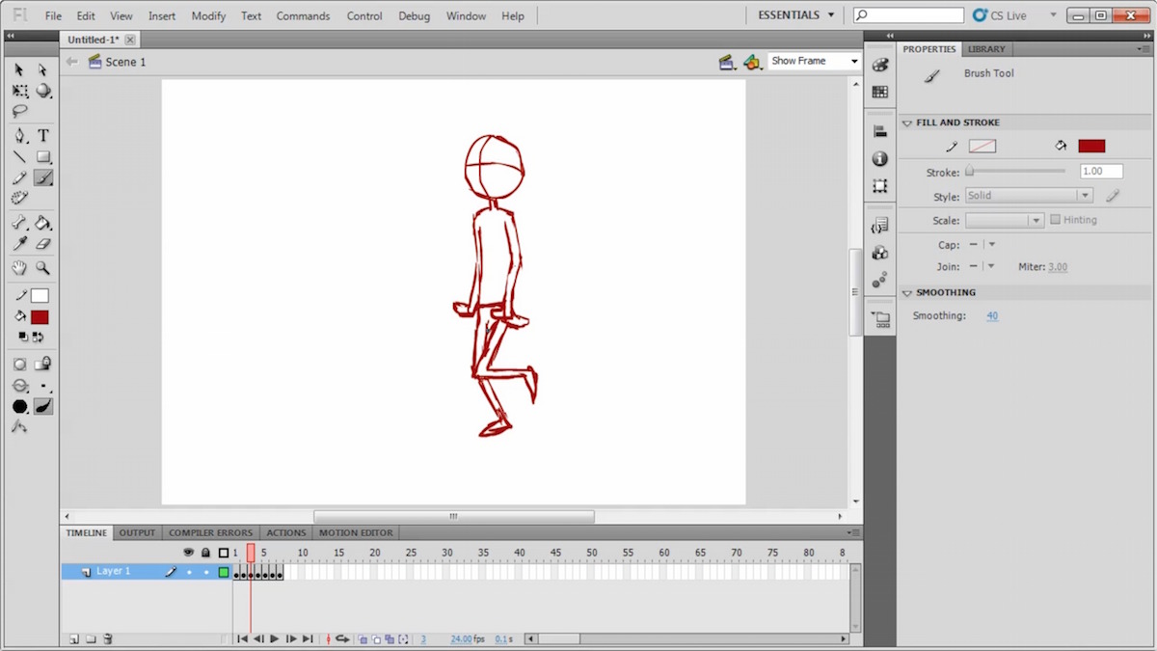Open the stage zoom Show Frame dropdown
Screen dimensions: 1157x651
tap(814, 61)
